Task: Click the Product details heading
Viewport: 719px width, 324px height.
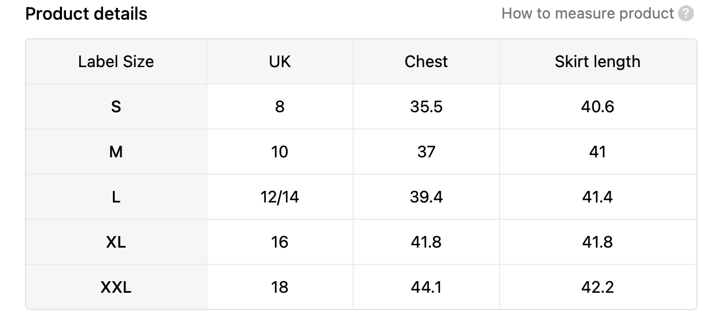Action: (86, 14)
